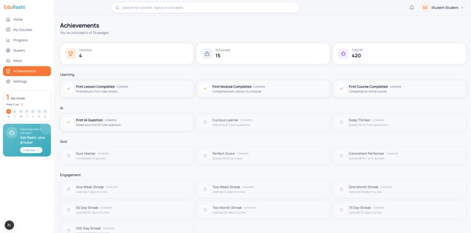The width and height of the screenshot is (471, 233).
Task: Click the Total XP star icon
Action: coord(344,54)
